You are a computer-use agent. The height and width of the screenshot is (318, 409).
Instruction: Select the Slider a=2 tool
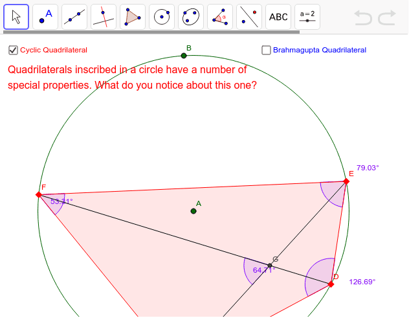[307, 17]
